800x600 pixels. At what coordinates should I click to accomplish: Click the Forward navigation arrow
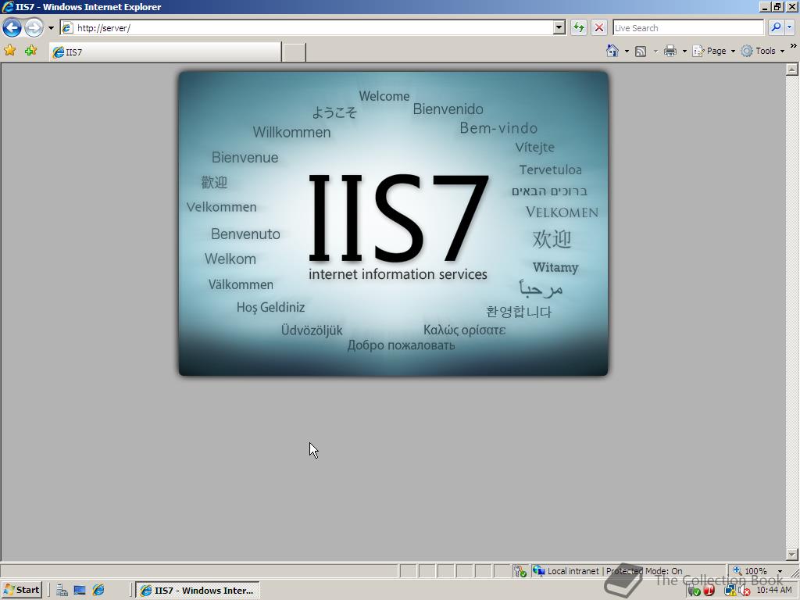pos(34,27)
